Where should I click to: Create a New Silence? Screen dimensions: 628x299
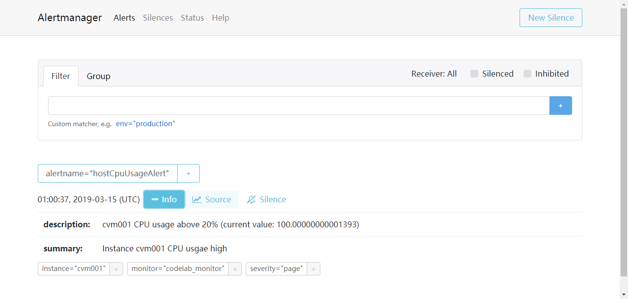pos(550,17)
